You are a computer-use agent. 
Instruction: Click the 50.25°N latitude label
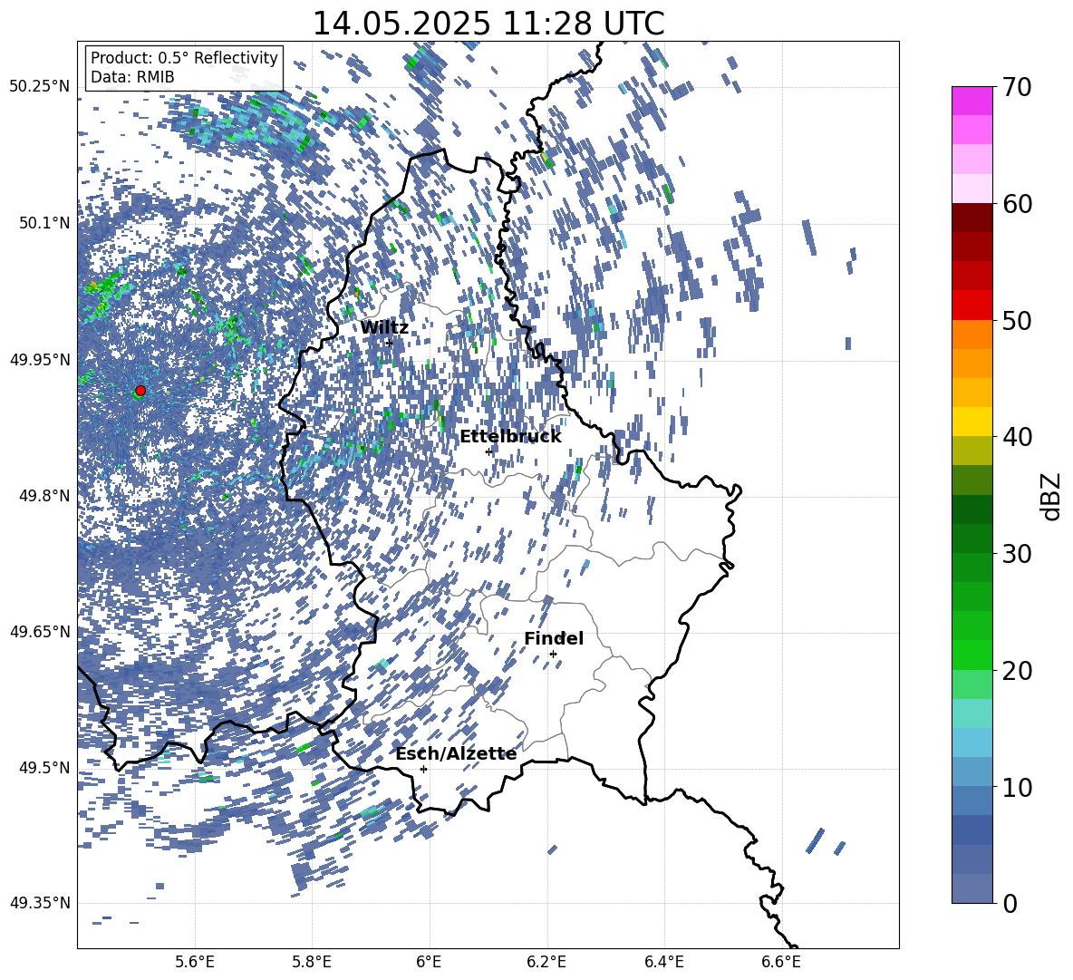click(x=40, y=87)
